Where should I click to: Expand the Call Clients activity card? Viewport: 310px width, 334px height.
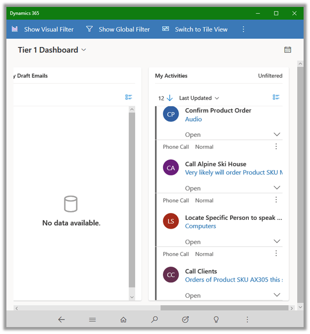(276, 295)
